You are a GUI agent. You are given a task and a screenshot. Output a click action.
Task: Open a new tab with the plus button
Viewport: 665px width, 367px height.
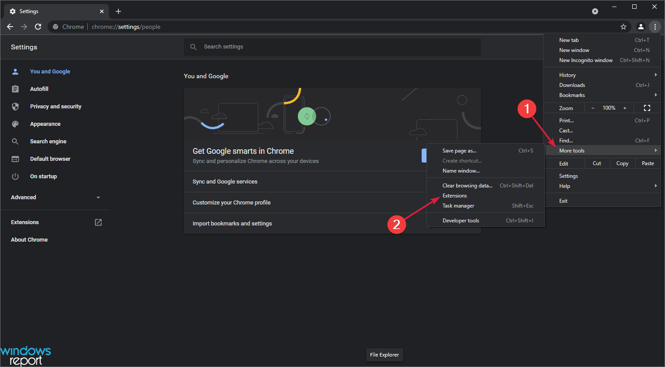click(118, 11)
